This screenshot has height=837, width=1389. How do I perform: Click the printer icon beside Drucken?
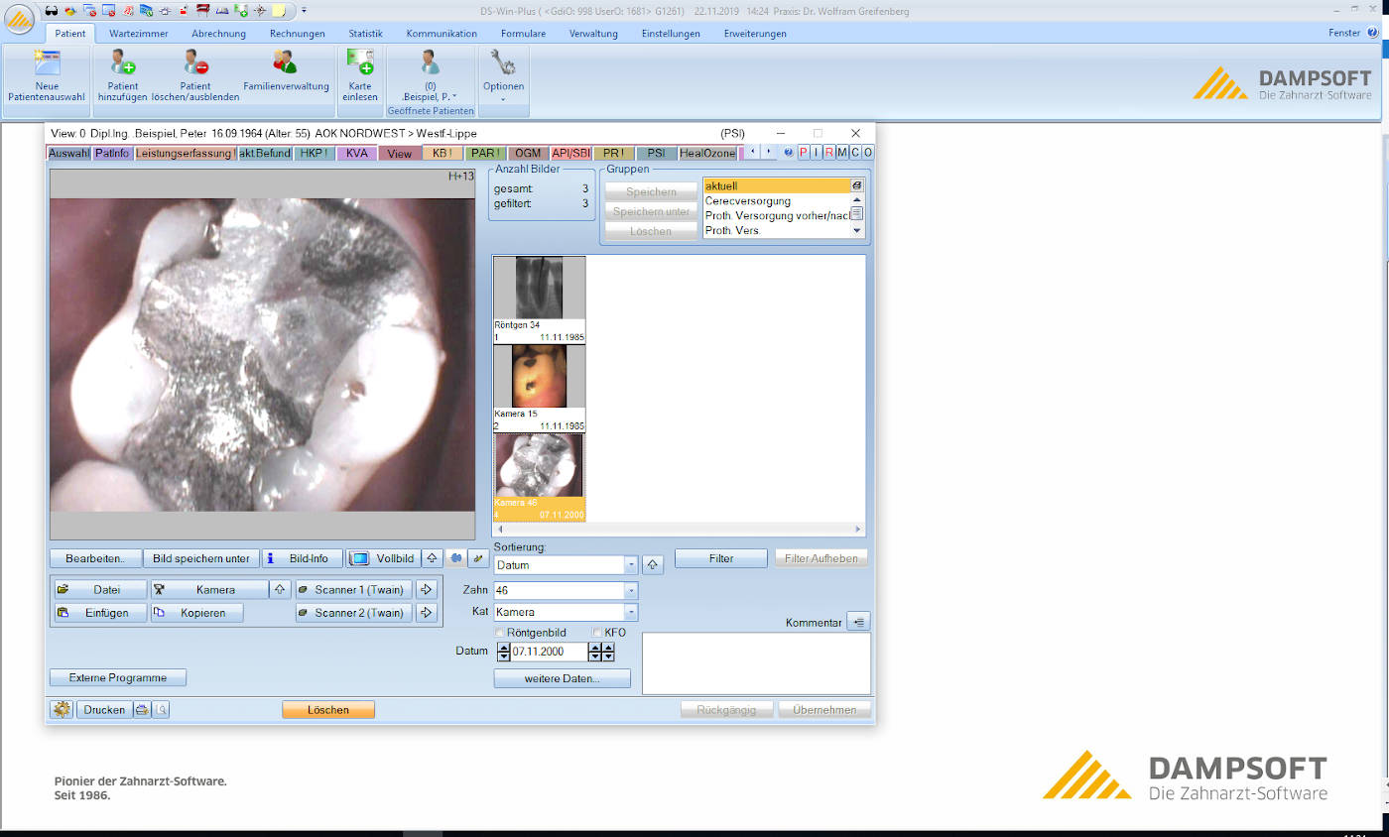coord(142,709)
